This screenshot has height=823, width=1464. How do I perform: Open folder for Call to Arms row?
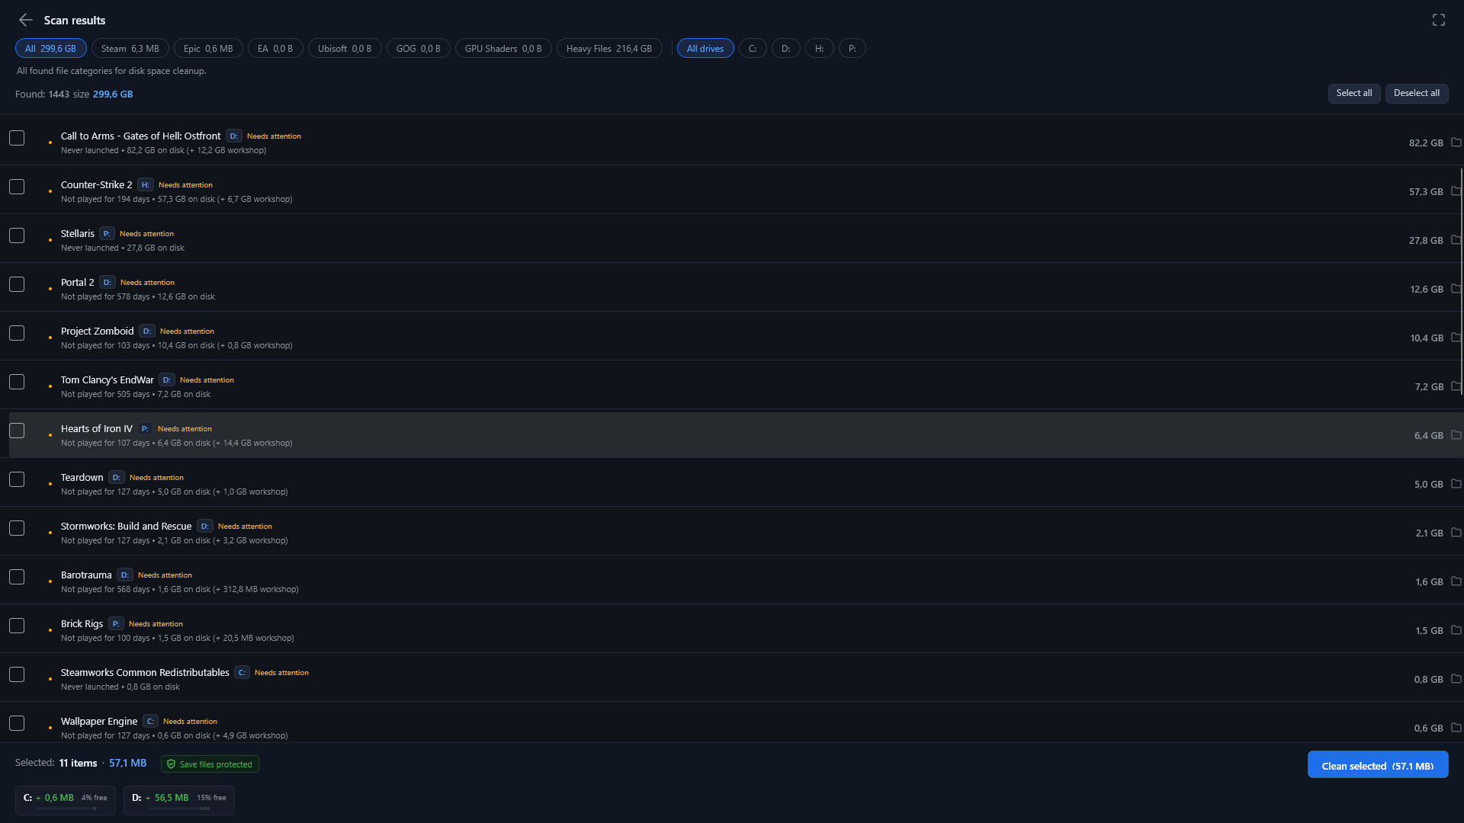coord(1456,143)
